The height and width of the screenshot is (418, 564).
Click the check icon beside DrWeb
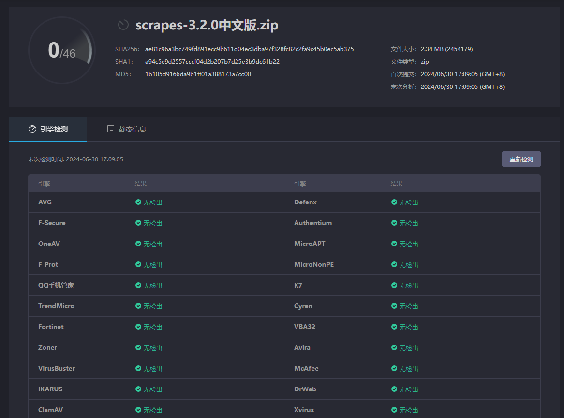click(394, 389)
